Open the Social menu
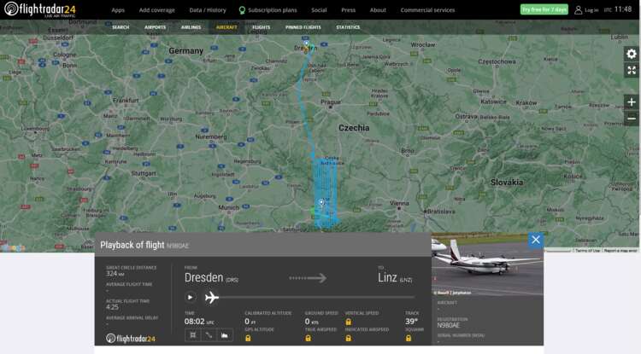 (x=319, y=10)
